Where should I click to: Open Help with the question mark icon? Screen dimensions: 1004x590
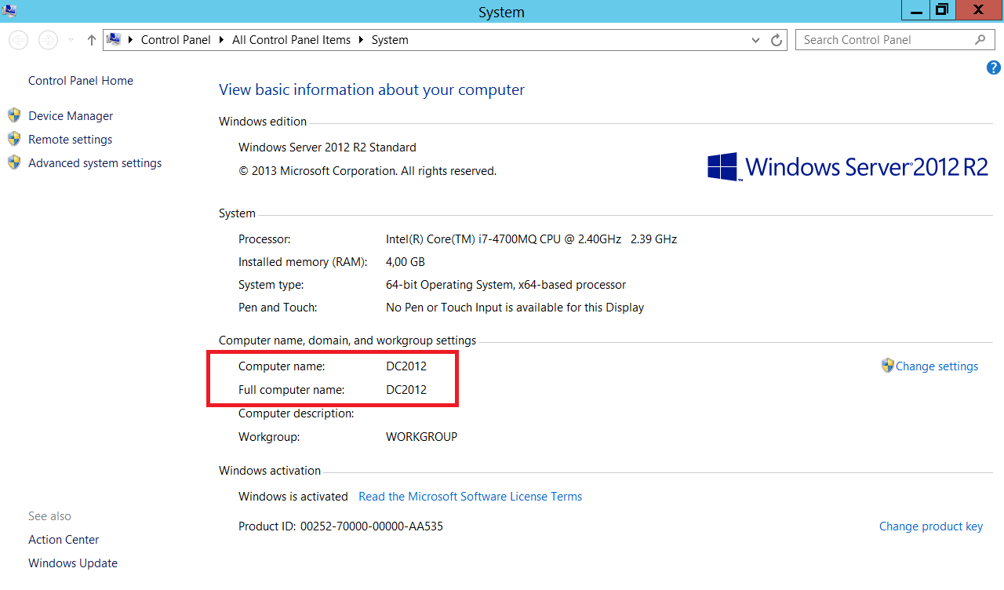pyautogui.click(x=994, y=68)
